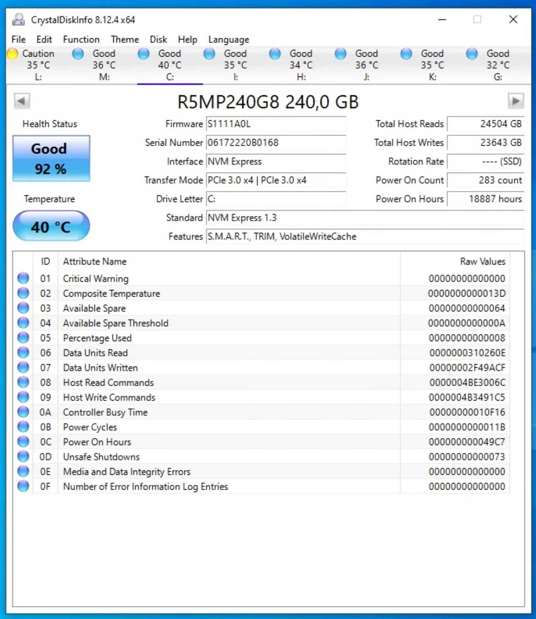
Task: Click status orb for Composite Temperature row
Action: click(23, 293)
